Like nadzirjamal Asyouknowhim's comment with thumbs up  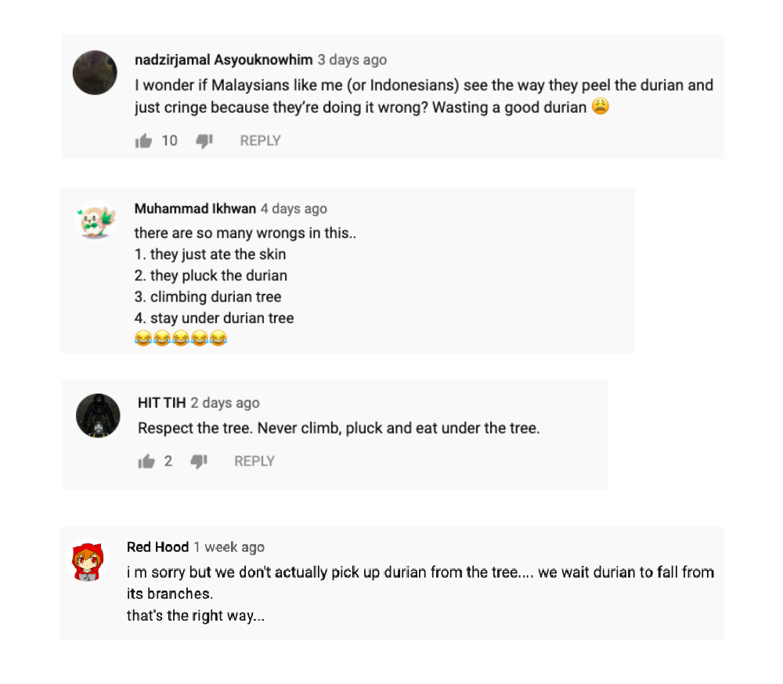click(143, 141)
